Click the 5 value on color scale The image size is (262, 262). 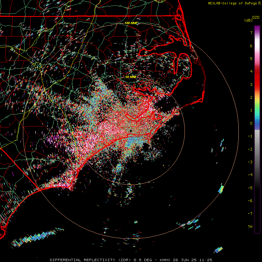click(251, 59)
